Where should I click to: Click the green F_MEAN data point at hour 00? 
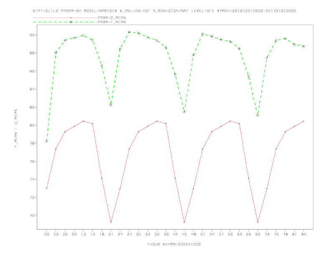[x=47, y=141]
